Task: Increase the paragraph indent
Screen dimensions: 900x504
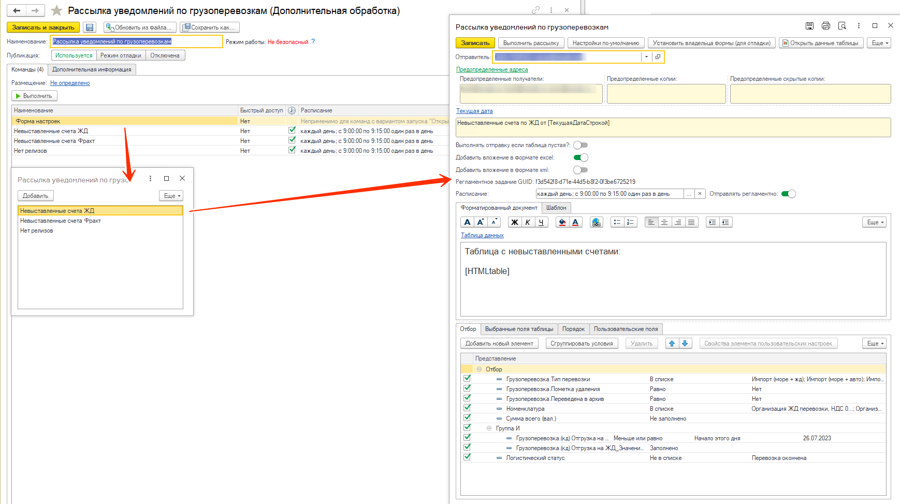Action: [713, 222]
